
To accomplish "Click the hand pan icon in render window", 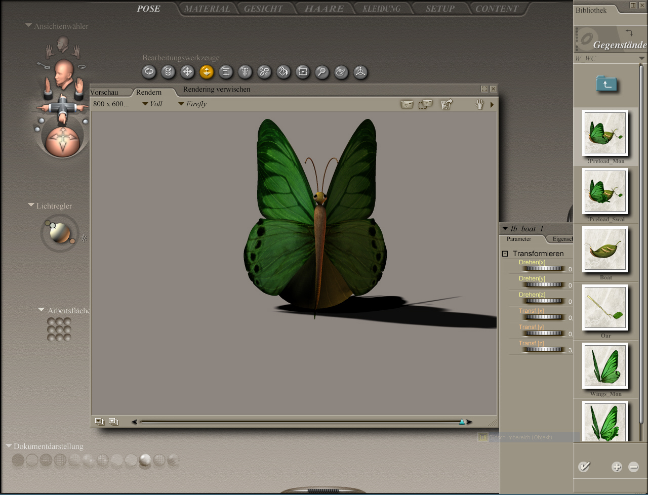I will (479, 104).
